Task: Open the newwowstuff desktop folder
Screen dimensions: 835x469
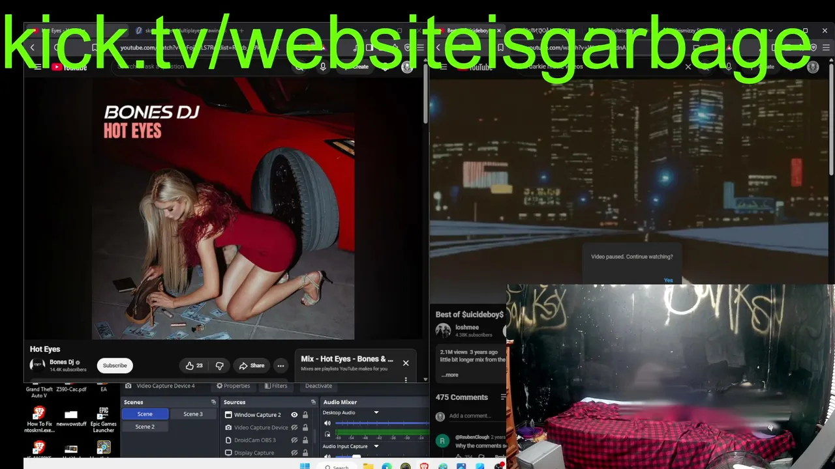Action: click(71, 418)
